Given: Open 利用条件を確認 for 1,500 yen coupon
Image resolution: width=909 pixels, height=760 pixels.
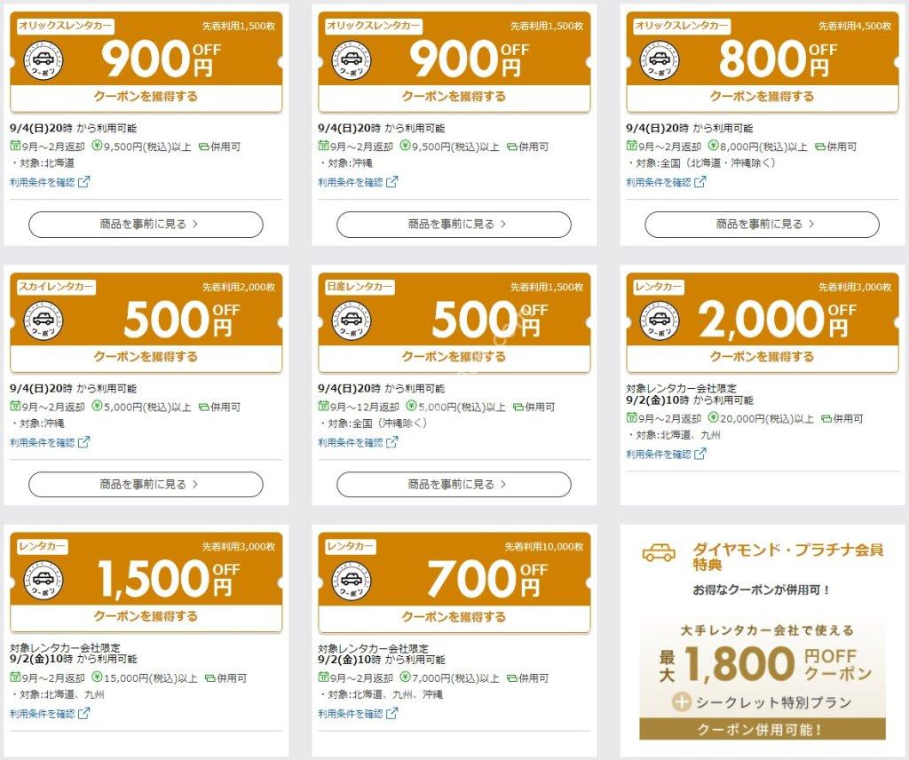Looking at the screenshot, I should (50, 714).
